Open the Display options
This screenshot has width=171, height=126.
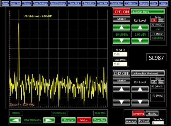144,3
